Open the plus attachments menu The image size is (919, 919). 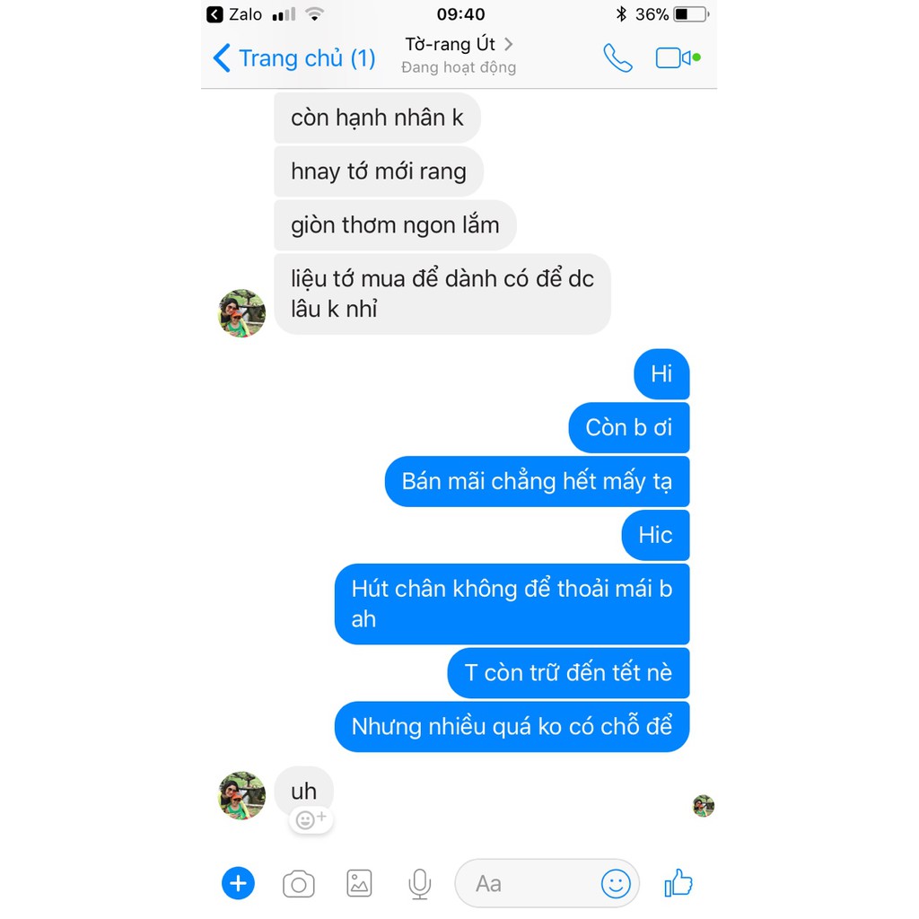[238, 884]
